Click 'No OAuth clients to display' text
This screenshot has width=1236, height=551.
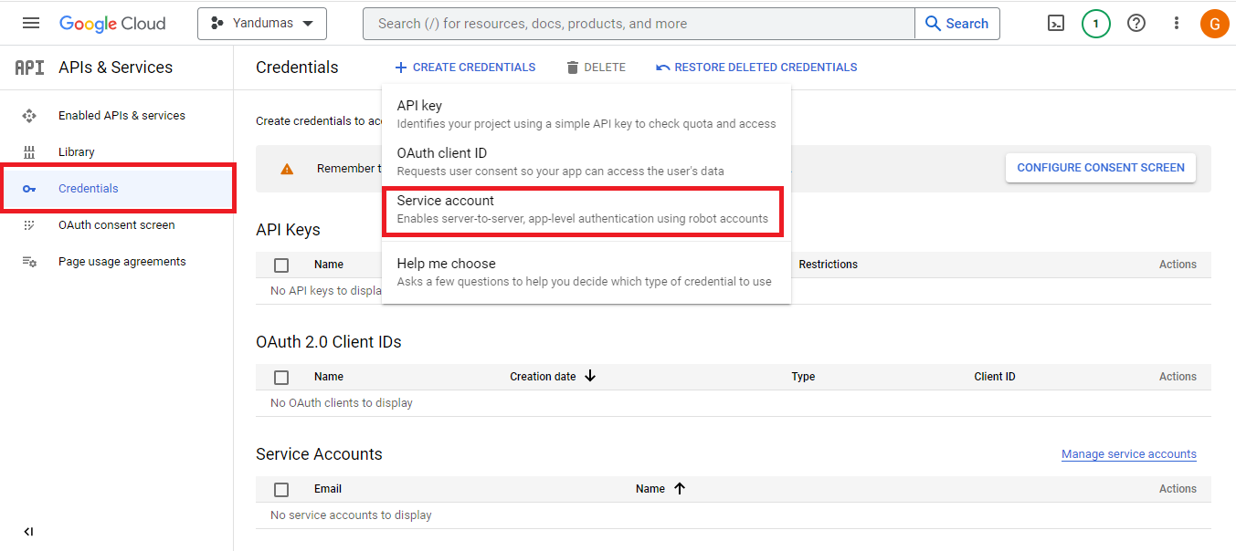(x=342, y=403)
